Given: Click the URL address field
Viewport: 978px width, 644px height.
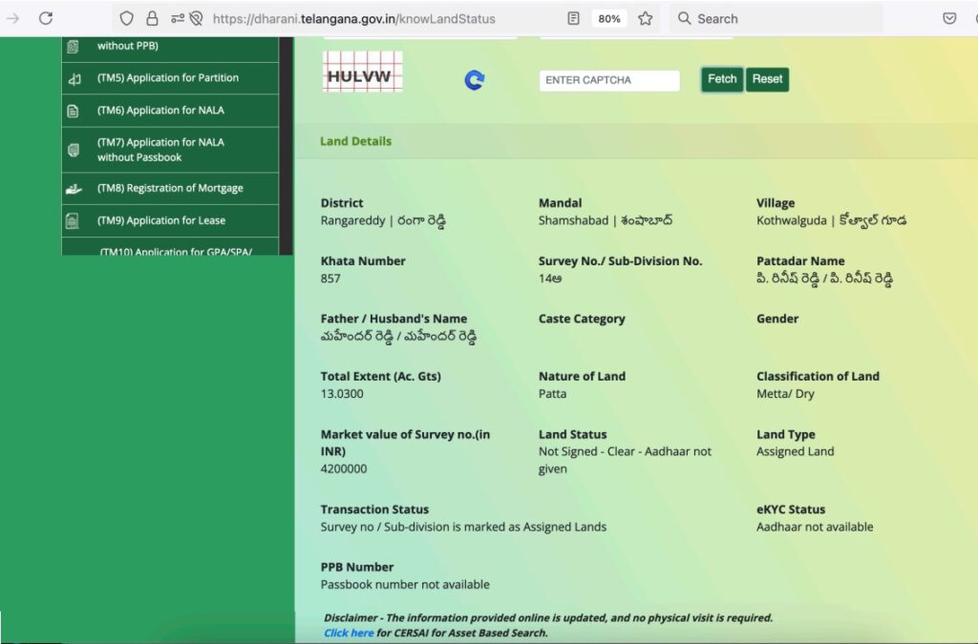Looking at the screenshot, I should [353, 19].
